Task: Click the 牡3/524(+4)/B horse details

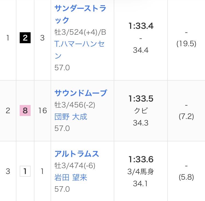Action: pyautogui.click(x=80, y=32)
